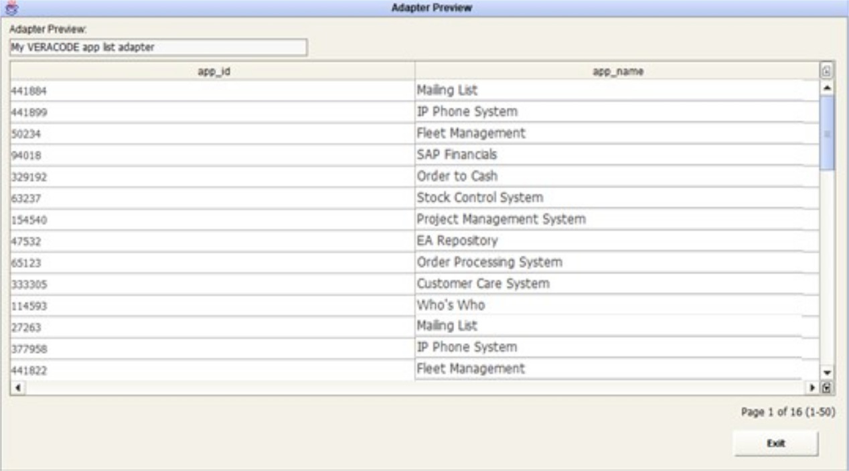This screenshot has height=471, width=849.
Task: Select the SAP Financials cell
Action: [x=617, y=155]
